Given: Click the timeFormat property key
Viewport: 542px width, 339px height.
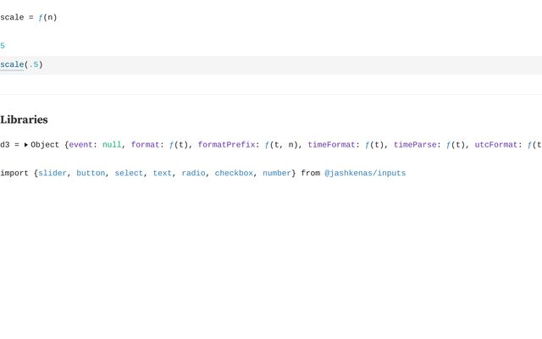Looking at the screenshot, I should pos(331,145).
